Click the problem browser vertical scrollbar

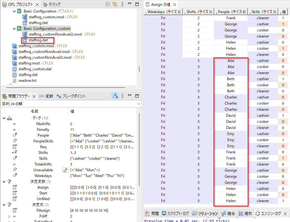point(139,149)
